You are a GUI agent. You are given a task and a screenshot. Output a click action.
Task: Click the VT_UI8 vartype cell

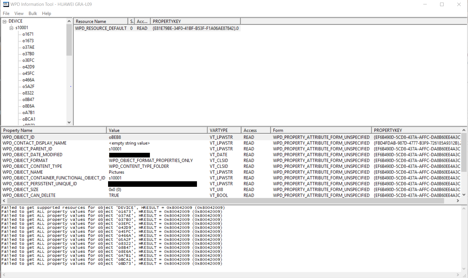pyautogui.click(x=216, y=189)
